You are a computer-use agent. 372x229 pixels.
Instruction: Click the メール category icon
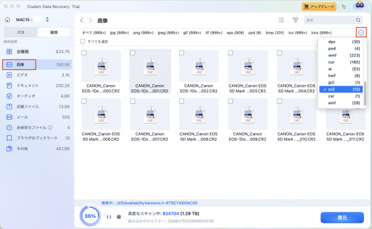(x=9, y=117)
